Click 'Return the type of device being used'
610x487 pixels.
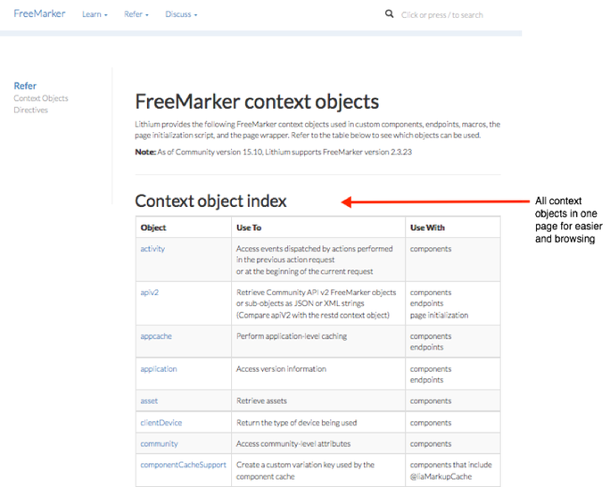click(296, 423)
